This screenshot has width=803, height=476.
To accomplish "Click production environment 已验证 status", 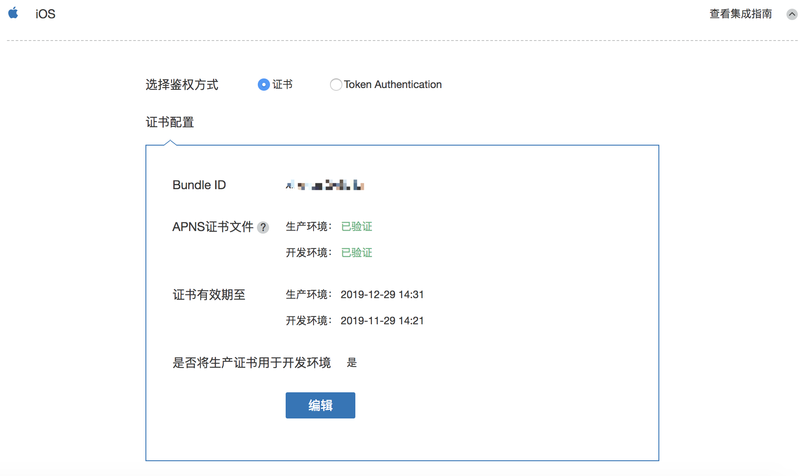I will (357, 227).
